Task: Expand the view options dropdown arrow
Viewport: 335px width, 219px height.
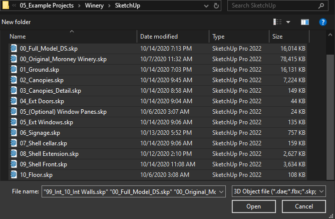Action: (288, 22)
